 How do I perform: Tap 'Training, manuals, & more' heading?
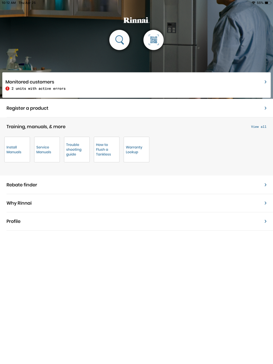pyautogui.click(x=36, y=127)
